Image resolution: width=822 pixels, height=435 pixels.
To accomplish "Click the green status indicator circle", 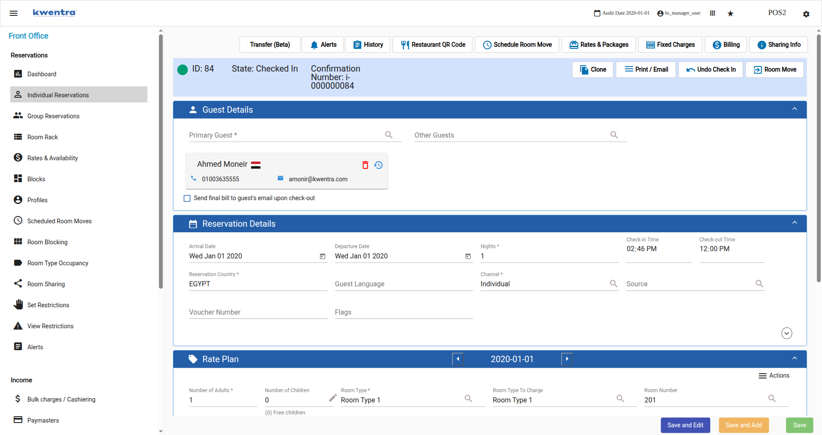I will 182,69.
